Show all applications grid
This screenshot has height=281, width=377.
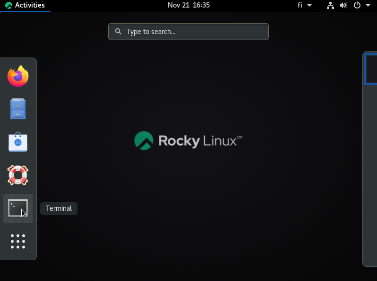point(18,241)
